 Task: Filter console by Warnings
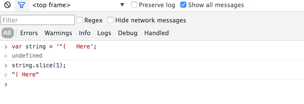(x=58, y=33)
